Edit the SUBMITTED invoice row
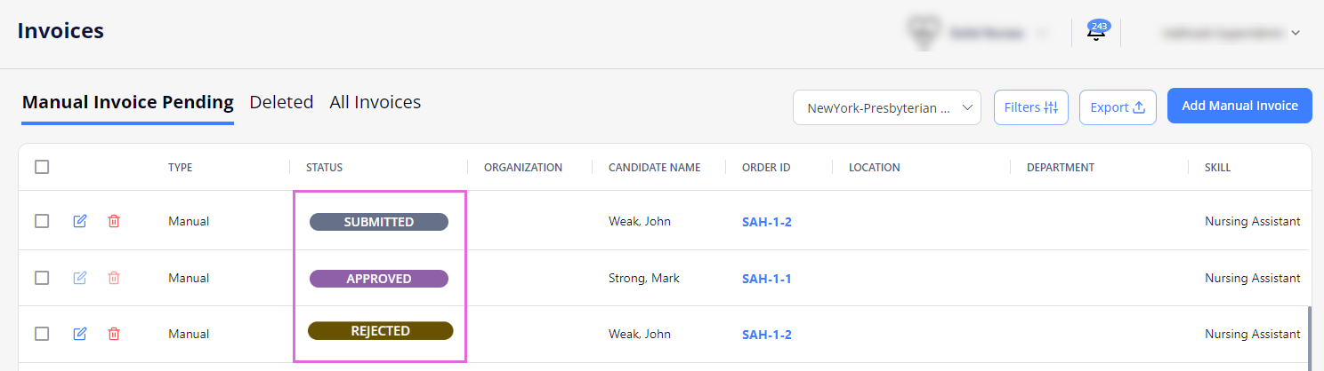The image size is (1324, 371). click(x=80, y=221)
